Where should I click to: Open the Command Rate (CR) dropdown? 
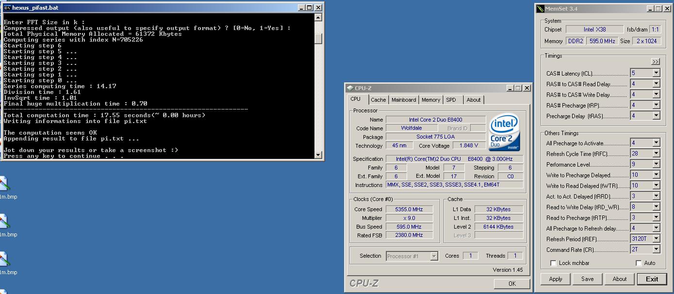pos(656,249)
